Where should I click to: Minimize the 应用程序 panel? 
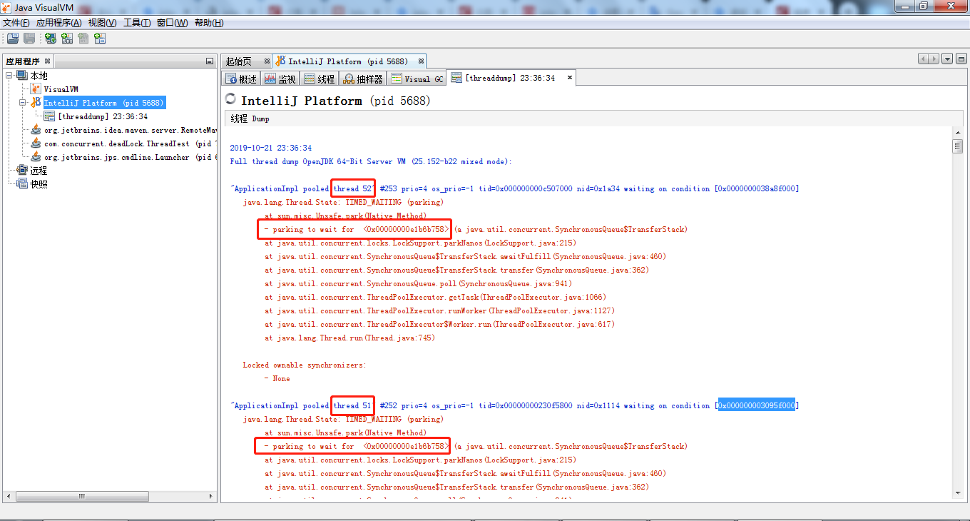pyautogui.click(x=209, y=61)
